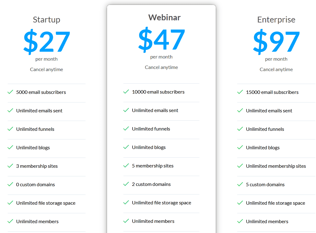Click the checkmark beside Unlimited blogs in Webinar

(126, 147)
